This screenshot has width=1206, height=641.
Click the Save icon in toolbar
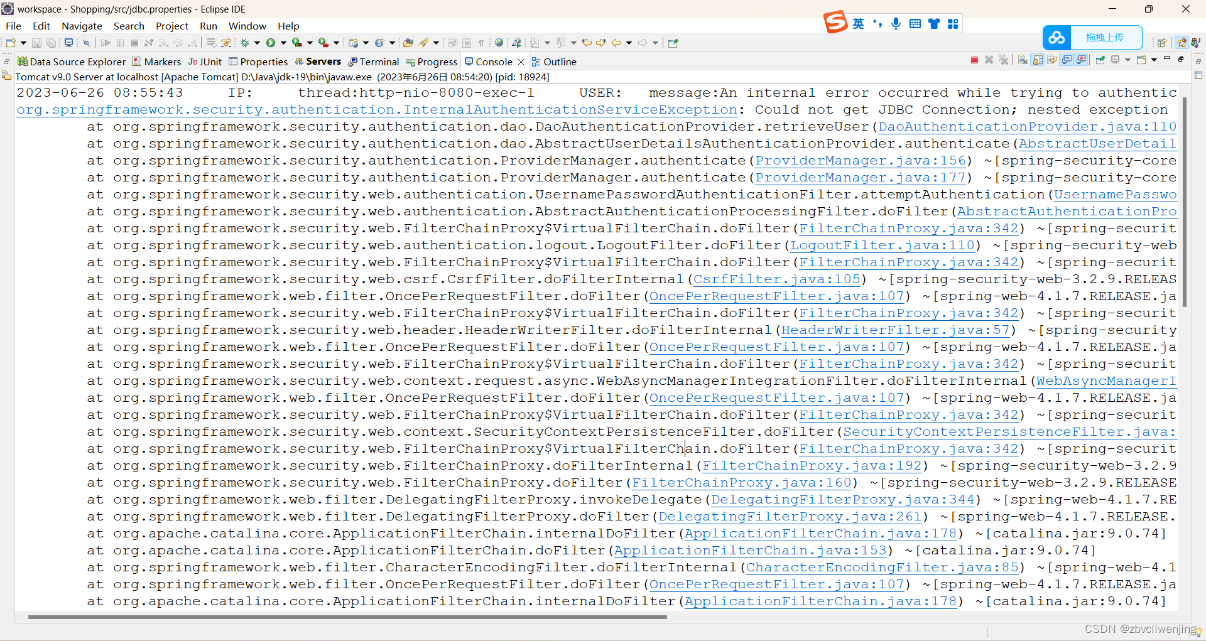36,43
